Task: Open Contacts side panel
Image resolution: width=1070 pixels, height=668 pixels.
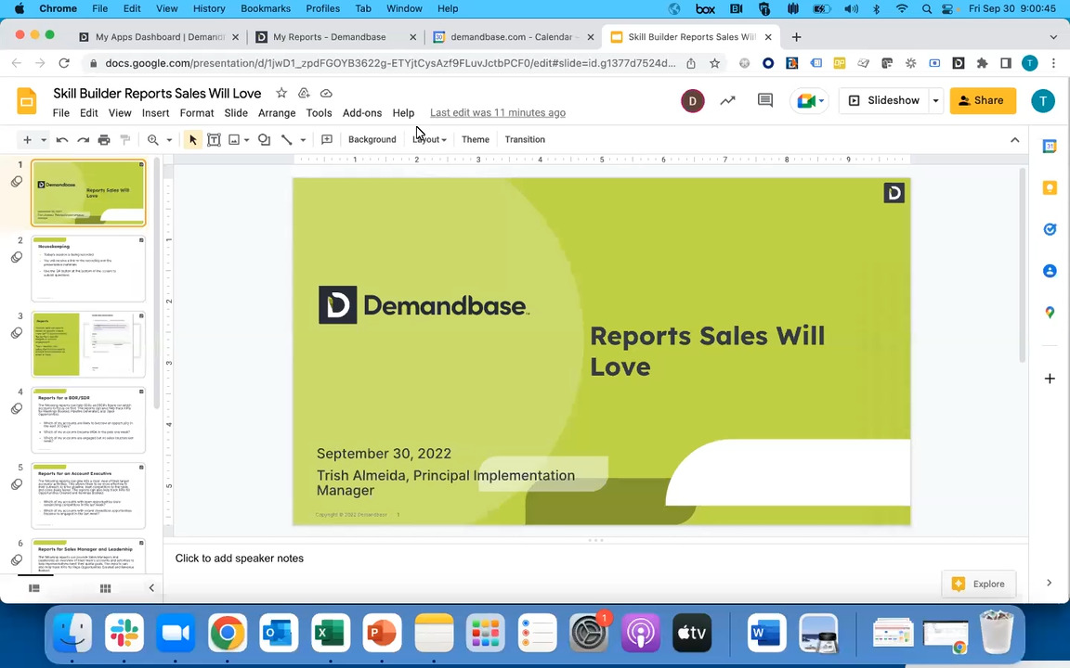Action: 1050,271
